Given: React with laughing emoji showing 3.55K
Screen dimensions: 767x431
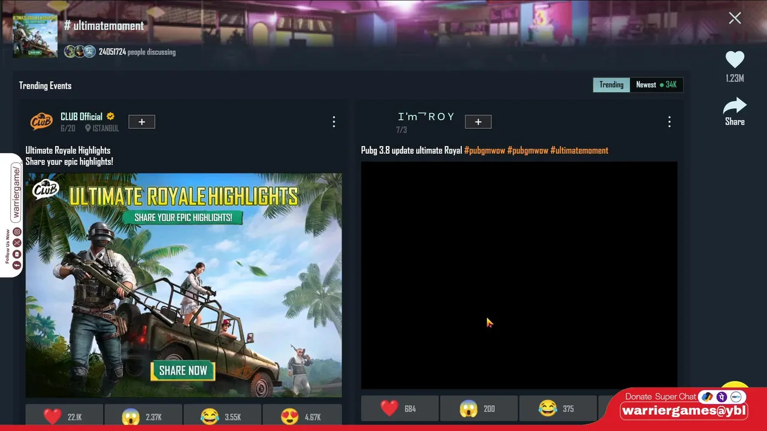Looking at the screenshot, I should (223, 417).
